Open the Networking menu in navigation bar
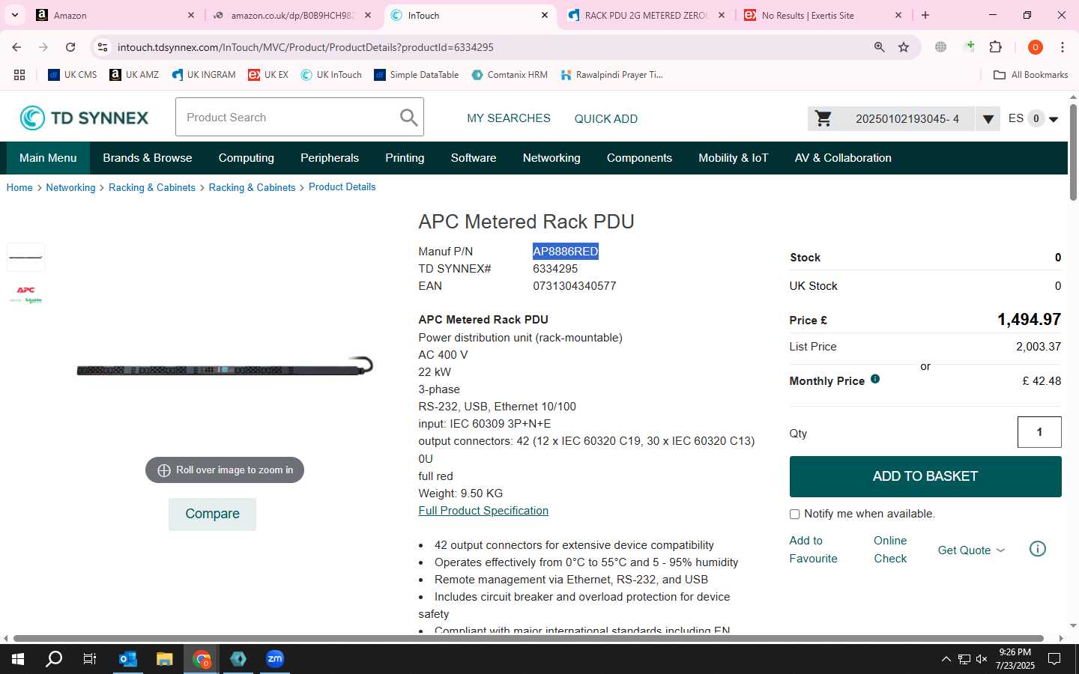 tap(551, 158)
